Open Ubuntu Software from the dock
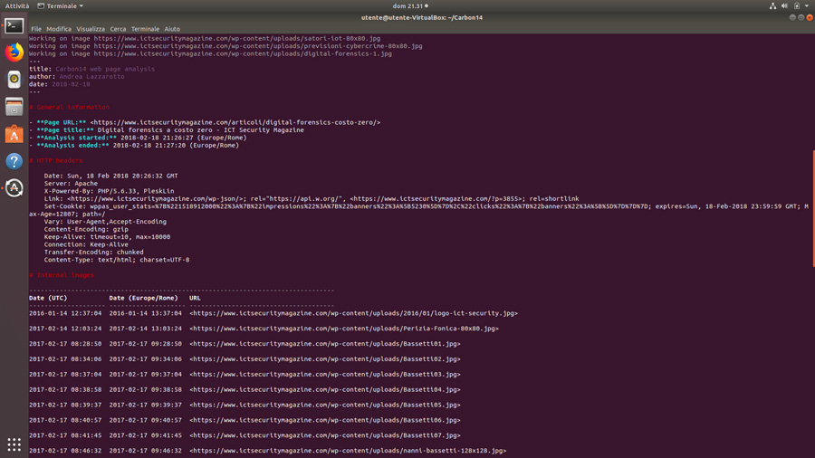 (x=14, y=134)
